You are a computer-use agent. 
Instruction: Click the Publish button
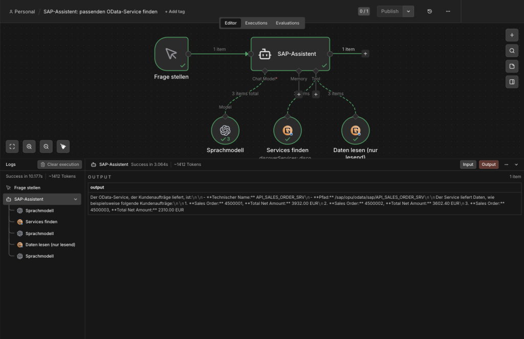click(x=389, y=11)
